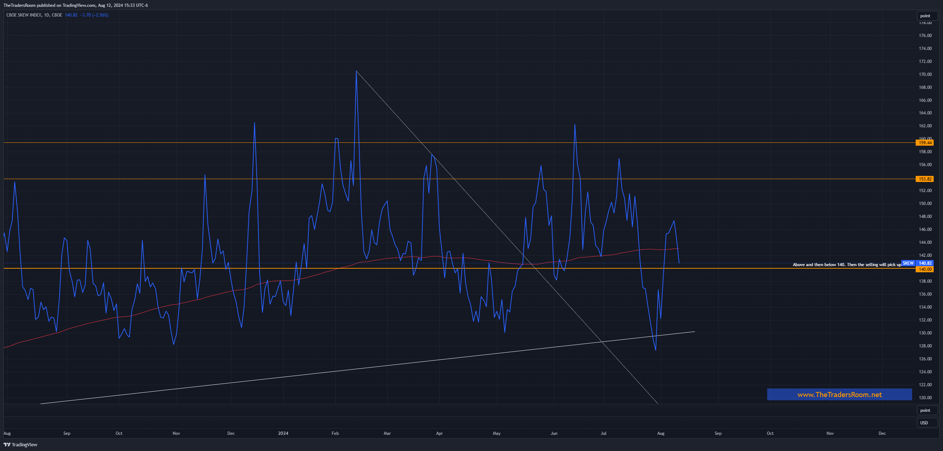Image resolution: width=943 pixels, height=451 pixels.
Task: Click the orange 140.00 price label
Action: [925, 269]
